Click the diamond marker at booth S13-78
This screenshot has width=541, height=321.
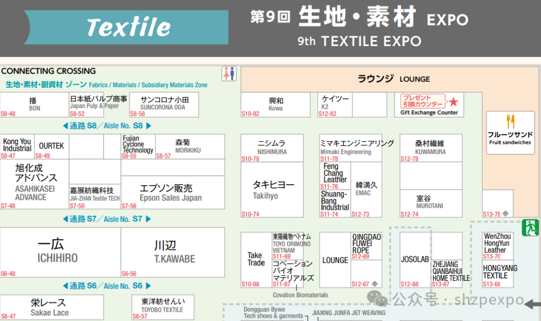[x=505, y=213]
